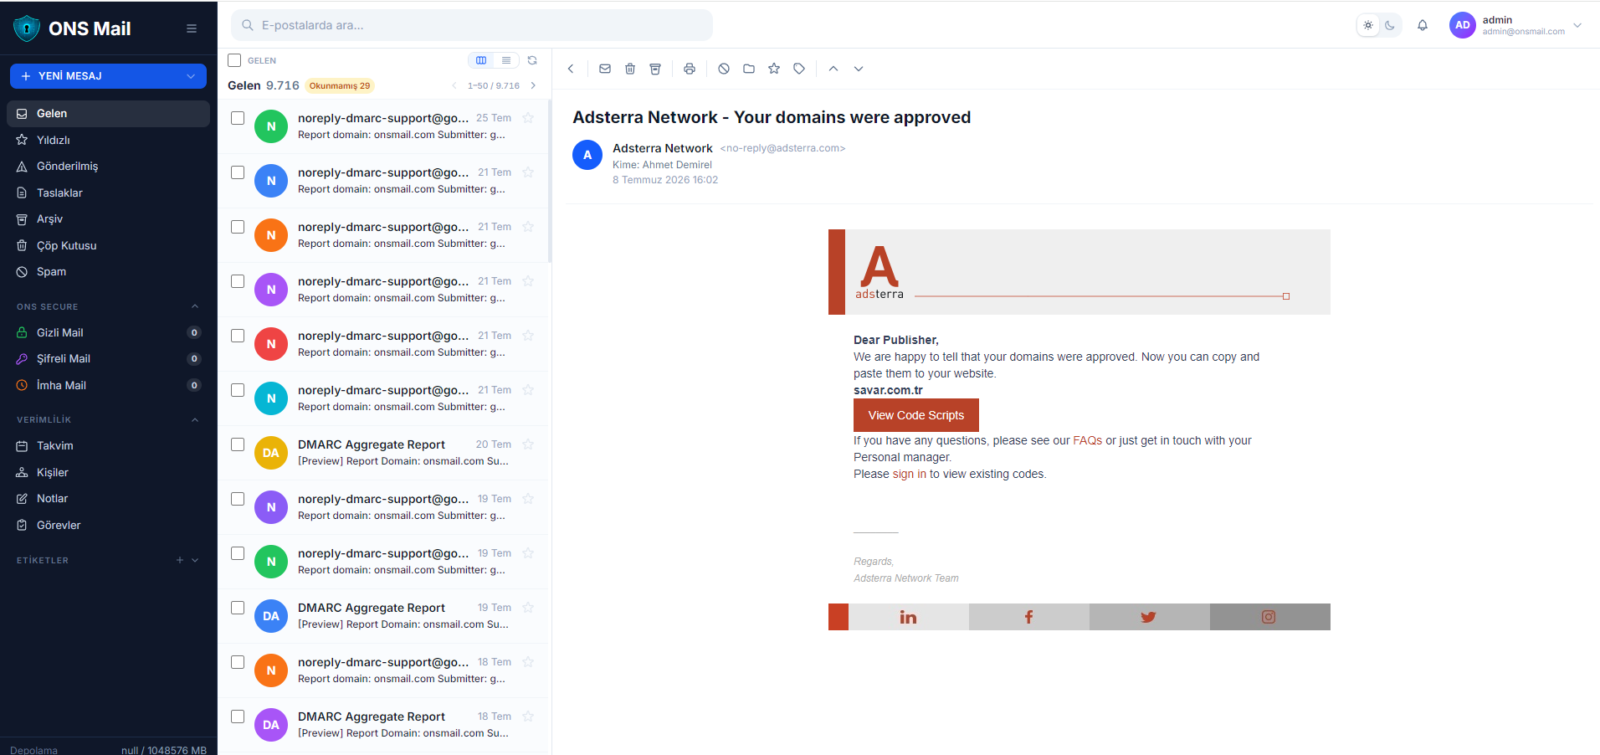Open the Arşiv folder

[108, 219]
